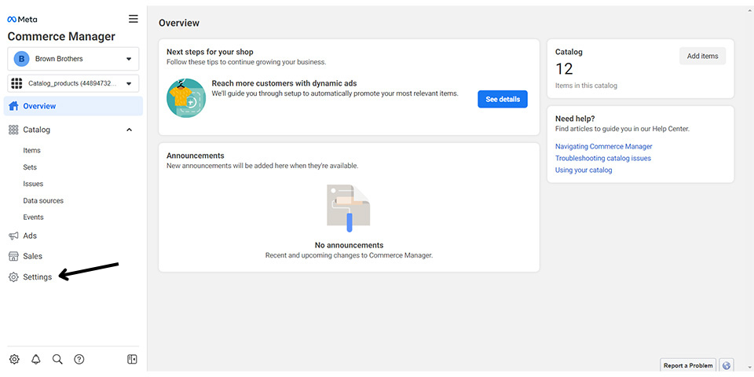754x377 pixels.
Task: Click the dynamic ads shirt illustration
Action: [x=186, y=98]
